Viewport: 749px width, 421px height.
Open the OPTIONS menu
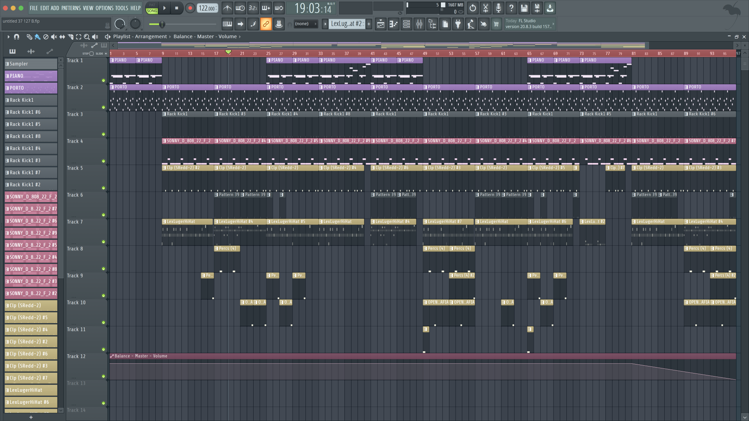click(x=104, y=8)
